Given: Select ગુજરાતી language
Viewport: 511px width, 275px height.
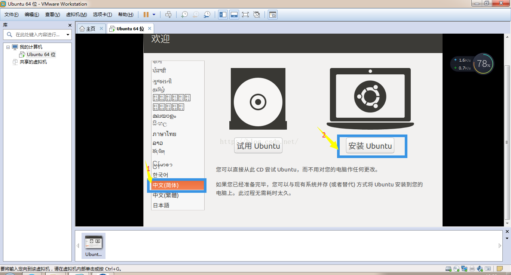Looking at the screenshot, I should click(x=162, y=81).
